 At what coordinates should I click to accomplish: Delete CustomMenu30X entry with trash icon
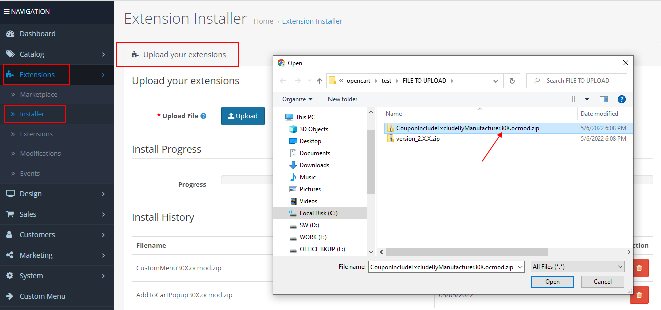coord(639,268)
